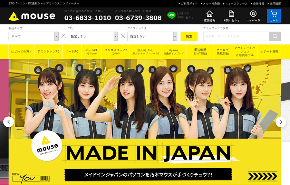
Task: Click BTOパソコン・PC通販ショップ header text
Action: click(x=44, y=4)
